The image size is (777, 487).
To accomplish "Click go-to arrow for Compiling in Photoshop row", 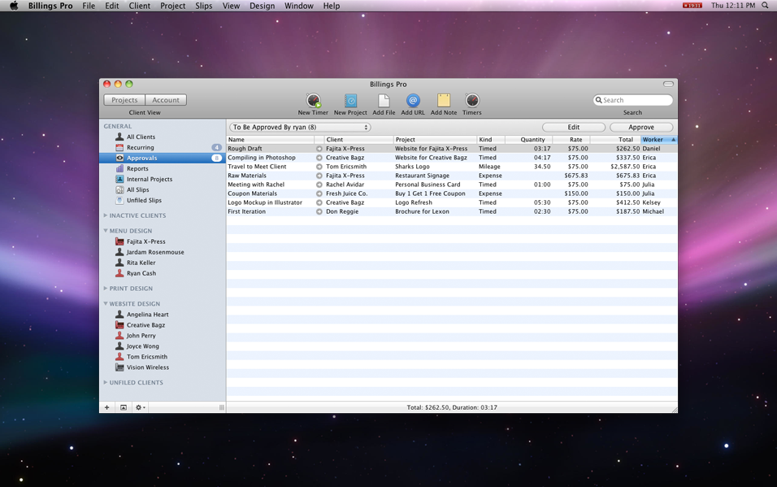I will coord(319,158).
